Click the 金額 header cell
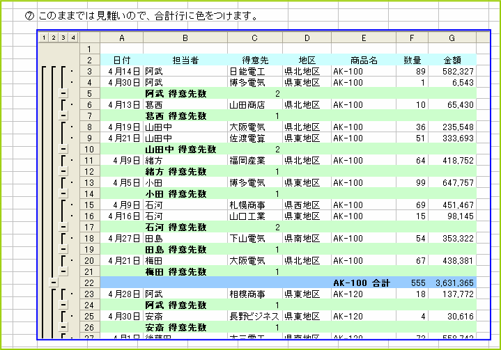This screenshot has width=501, height=350. coord(452,60)
